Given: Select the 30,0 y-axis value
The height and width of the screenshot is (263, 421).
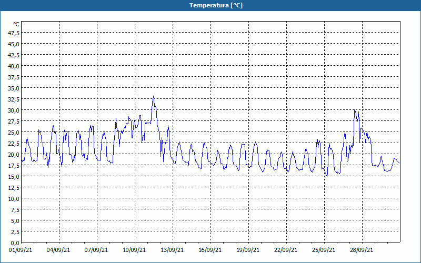Looking at the screenshot, I should tap(14, 110).
